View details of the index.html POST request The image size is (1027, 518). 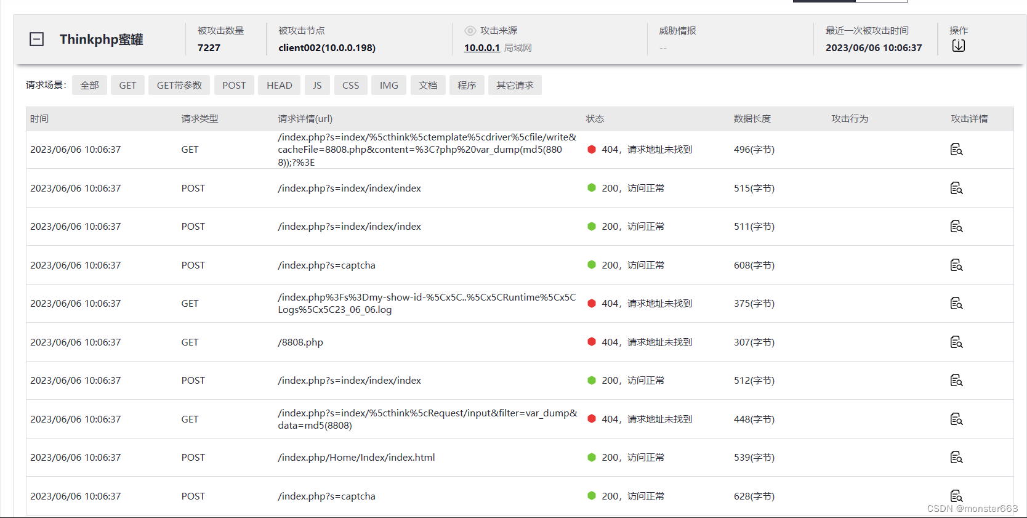click(956, 457)
